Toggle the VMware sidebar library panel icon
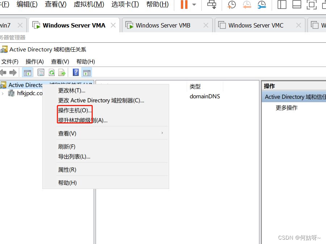 (282, 5)
